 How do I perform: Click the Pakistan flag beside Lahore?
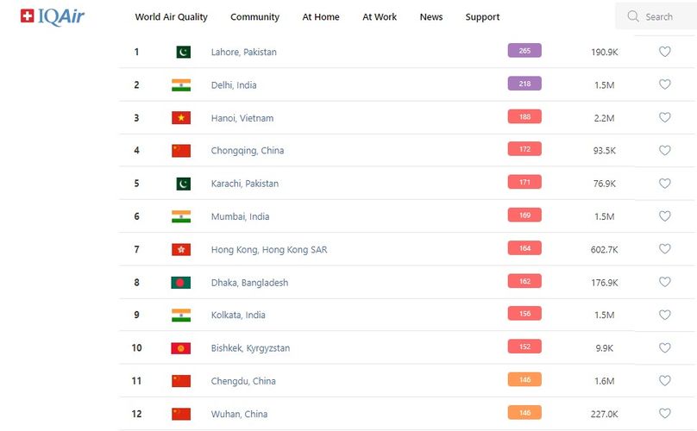click(183, 53)
